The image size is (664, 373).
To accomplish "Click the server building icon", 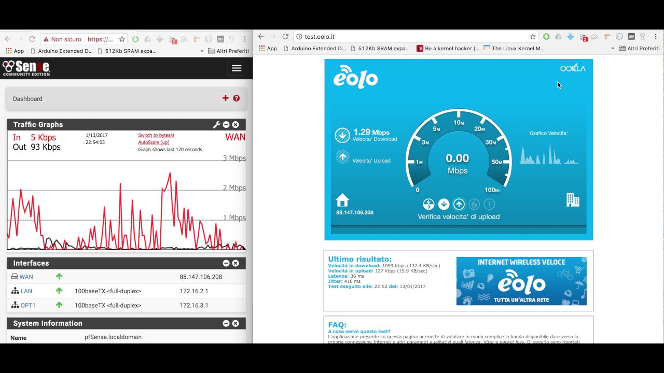I will coord(573,199).
